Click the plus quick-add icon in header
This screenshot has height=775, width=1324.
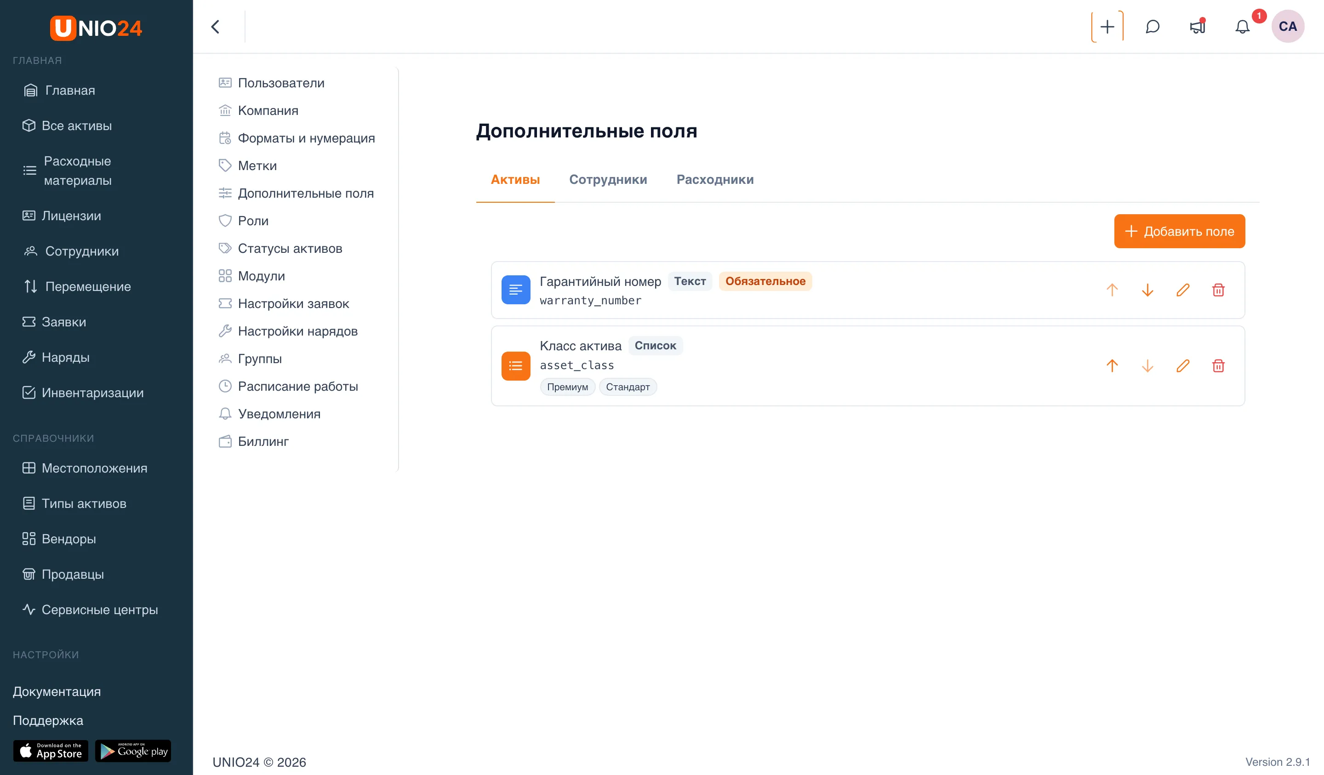coord(1107,26)
